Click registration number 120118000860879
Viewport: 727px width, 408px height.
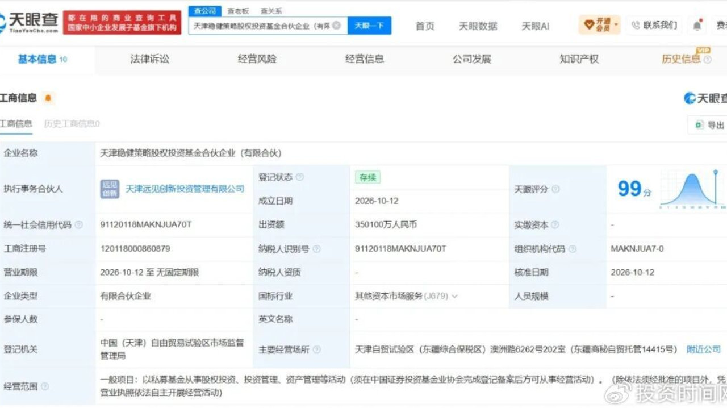pyautogui.click(x=135, y=249)
